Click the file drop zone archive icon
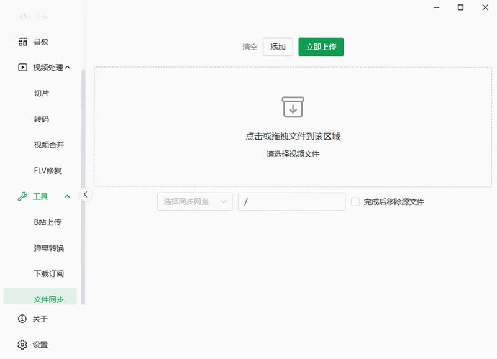Image resolution: width=497 pixels, height=359 pixels. (x=293, y=107)
